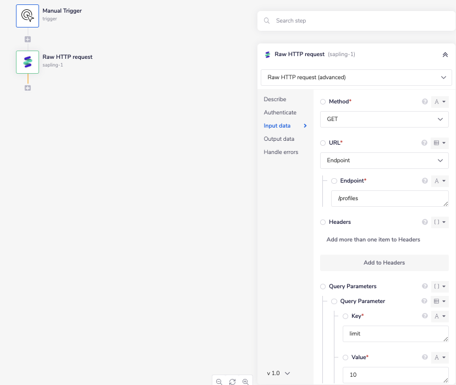Click the plus icon below Manual Trigger
This screenshot has height=385, width=456.
coord(28,40)
